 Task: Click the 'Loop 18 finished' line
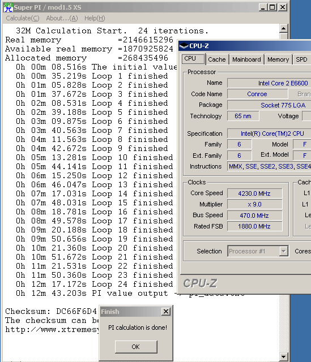click(94, 230)
